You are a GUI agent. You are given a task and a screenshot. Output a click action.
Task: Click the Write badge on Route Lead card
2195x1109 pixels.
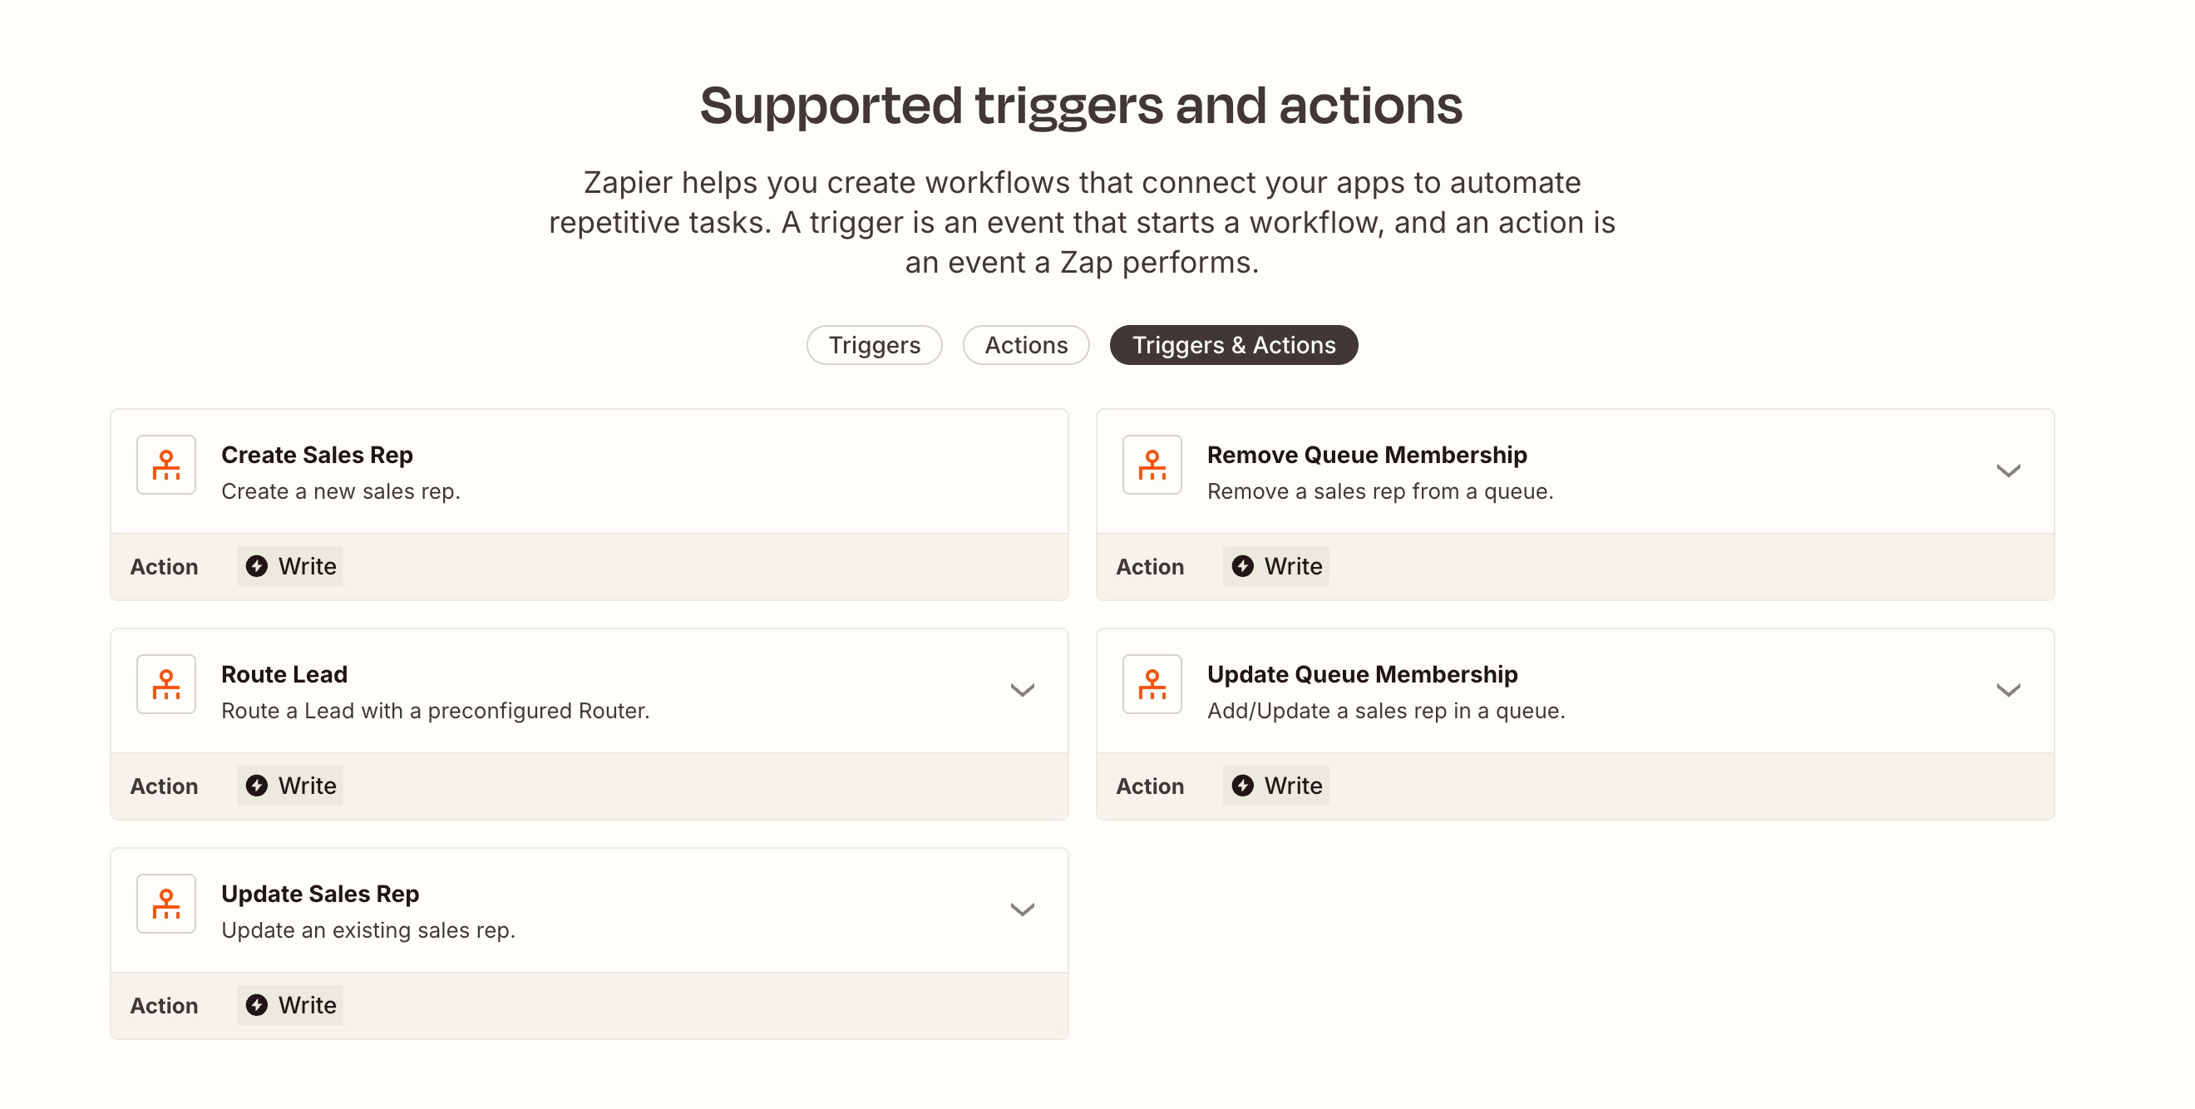[x=289, y=786]
